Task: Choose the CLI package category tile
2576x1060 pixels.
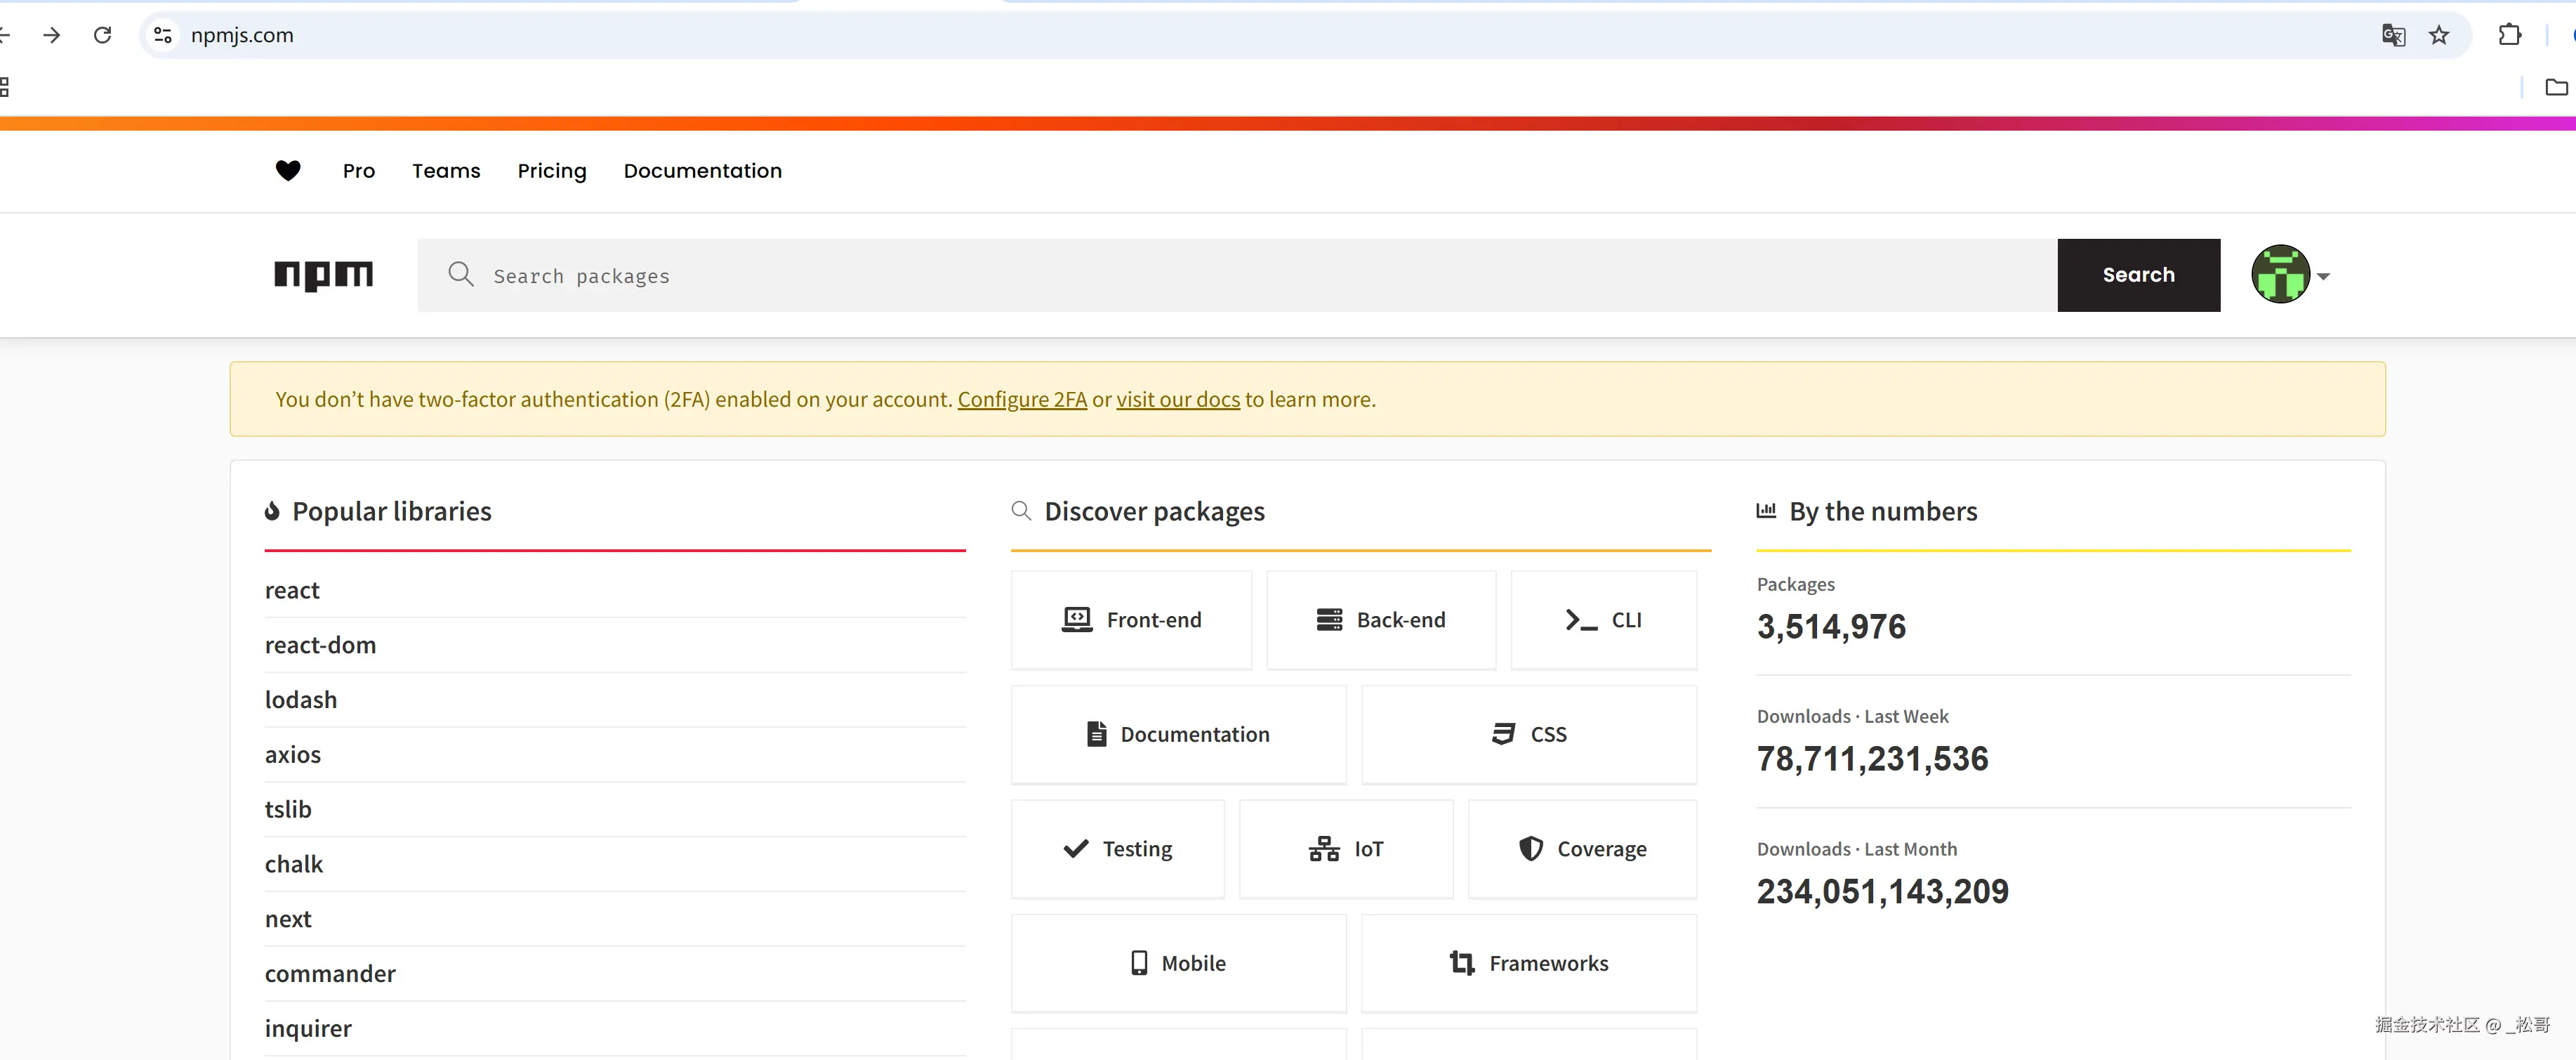Action: [x=1603, y=620]
